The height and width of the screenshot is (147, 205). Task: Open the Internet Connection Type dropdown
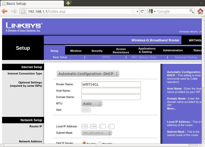88,74
